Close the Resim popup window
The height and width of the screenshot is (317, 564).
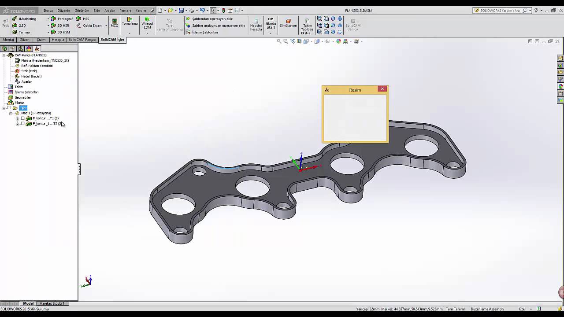[x=382, y=89]
